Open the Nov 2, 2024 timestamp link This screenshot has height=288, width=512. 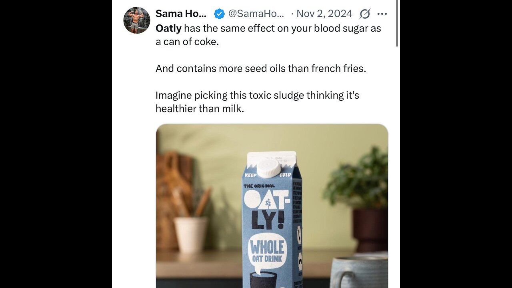click(x=324, y=14)
